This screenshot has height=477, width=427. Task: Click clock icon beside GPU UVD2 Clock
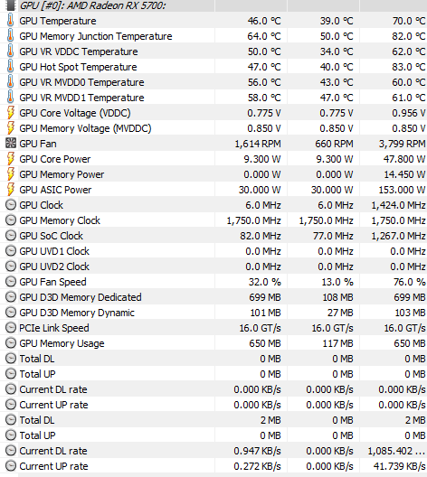point(11,267)
